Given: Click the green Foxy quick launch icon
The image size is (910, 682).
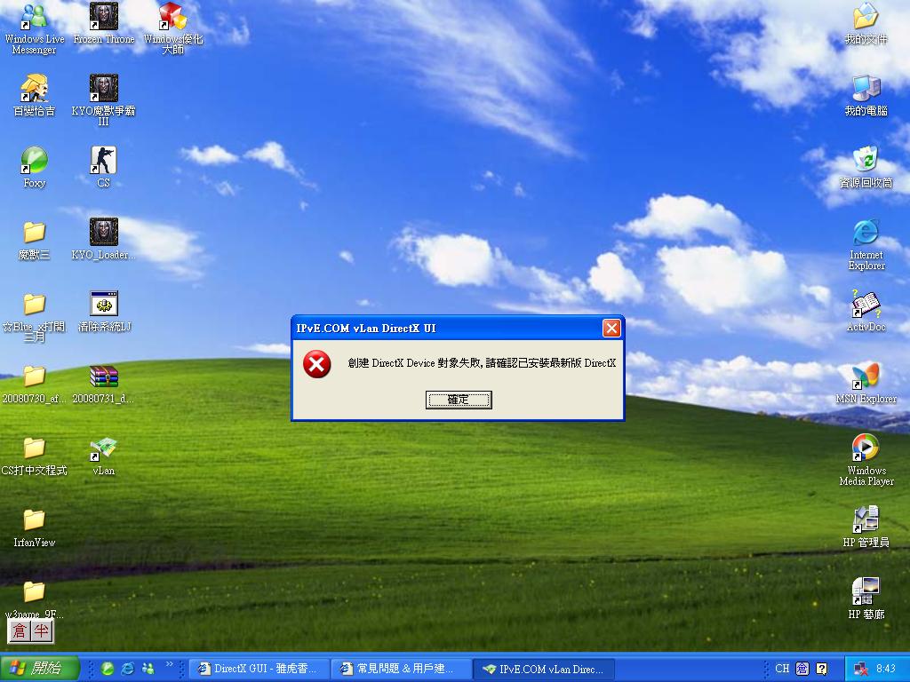Looking at the screenshot, I should tap(107, 669).
